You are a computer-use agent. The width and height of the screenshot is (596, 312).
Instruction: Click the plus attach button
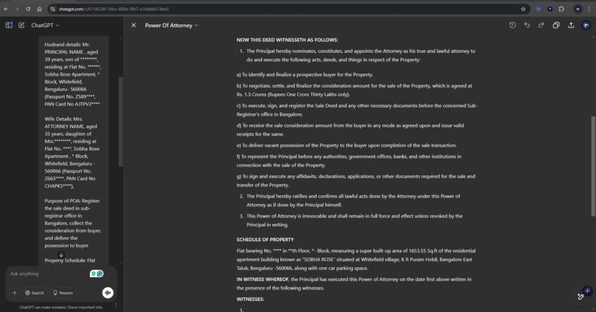[x=15, y=293]
